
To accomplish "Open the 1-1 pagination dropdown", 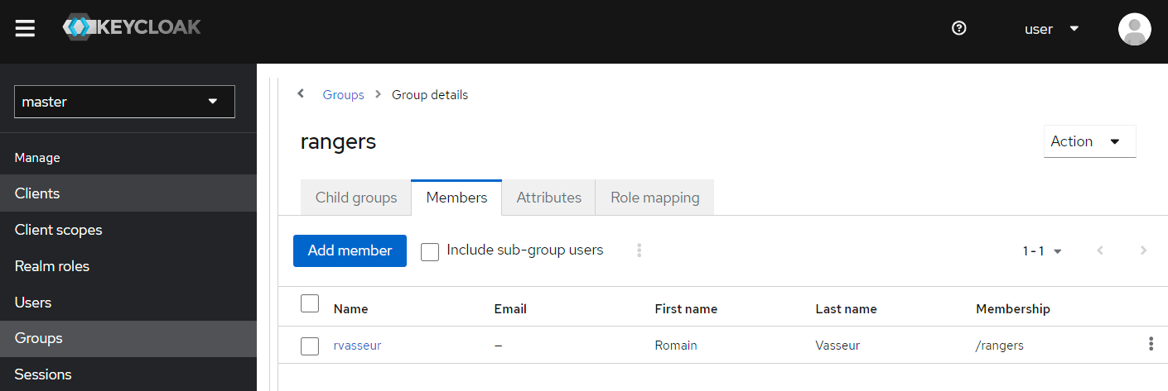I will coord(1042,251).
